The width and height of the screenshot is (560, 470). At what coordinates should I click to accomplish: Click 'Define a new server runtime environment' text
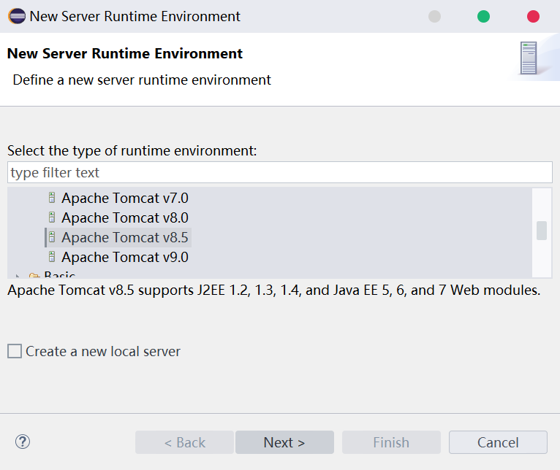coord(142,80)
